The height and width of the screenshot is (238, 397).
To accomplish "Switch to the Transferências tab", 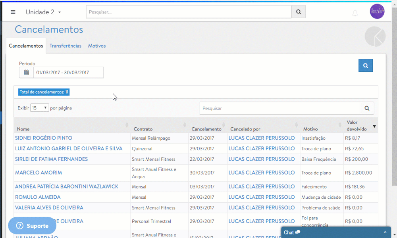I will tap(66, 46).
